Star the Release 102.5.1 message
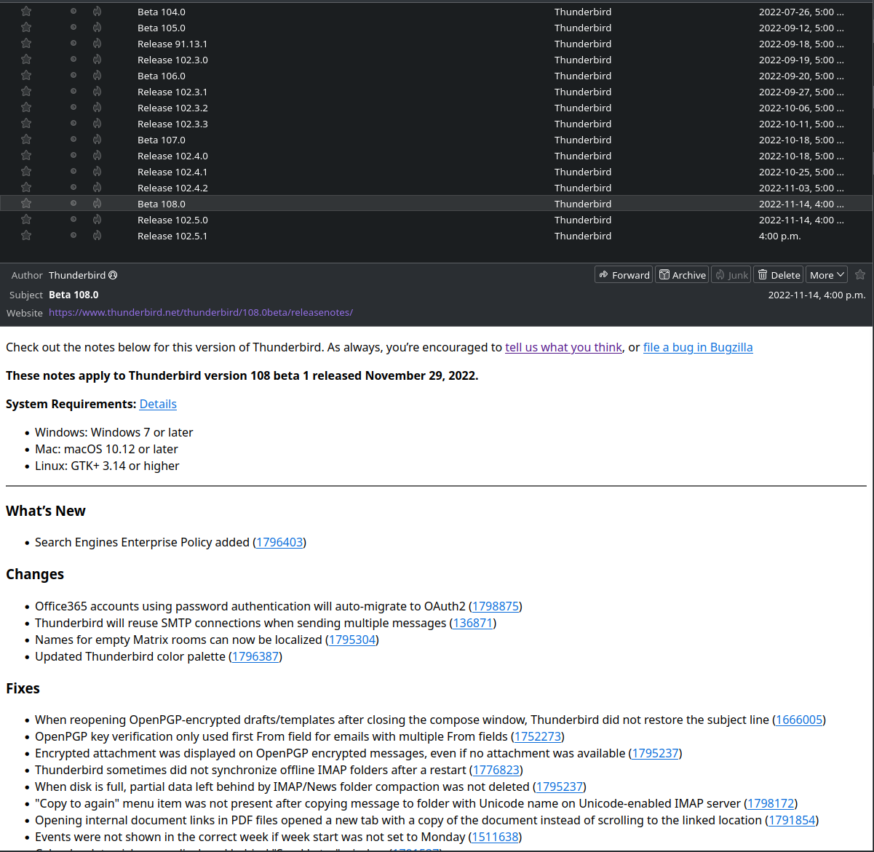The height and width of the screenshot is (852, 874). pos(26,236)
